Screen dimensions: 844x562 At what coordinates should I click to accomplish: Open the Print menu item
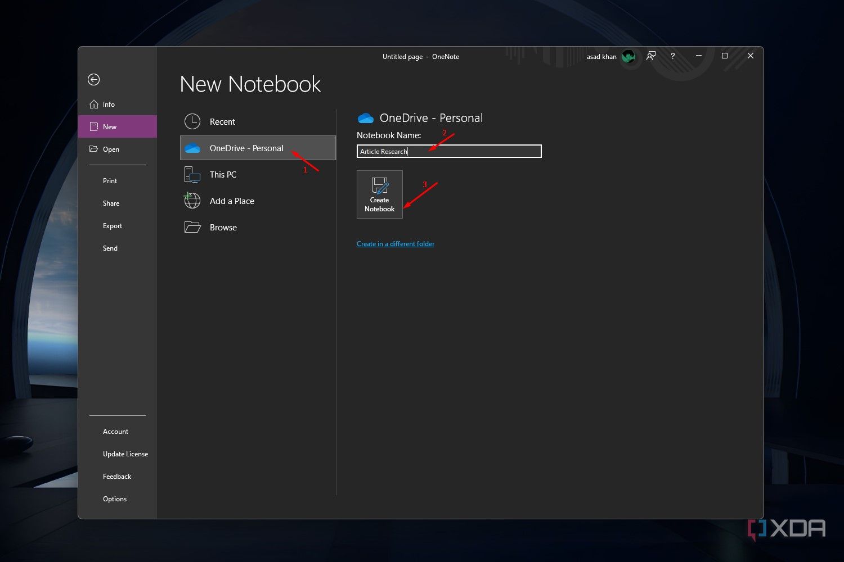tap(110, 181)
